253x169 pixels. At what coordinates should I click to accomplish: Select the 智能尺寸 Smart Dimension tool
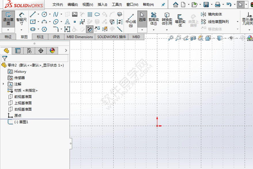click(21, 18)
